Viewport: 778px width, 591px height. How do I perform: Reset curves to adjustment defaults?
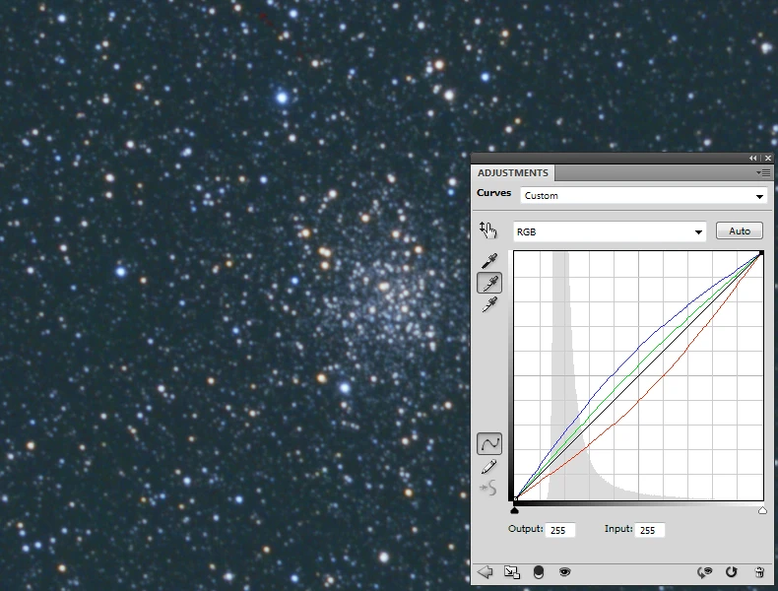click(732, 571)
